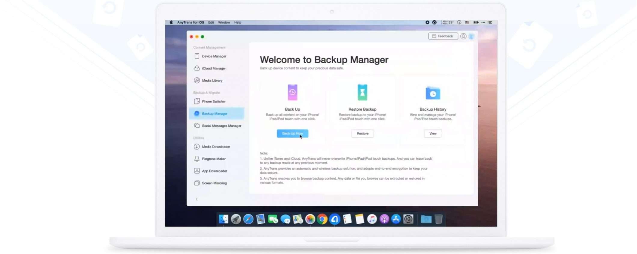Open the Edit menu

coord(211,22)
